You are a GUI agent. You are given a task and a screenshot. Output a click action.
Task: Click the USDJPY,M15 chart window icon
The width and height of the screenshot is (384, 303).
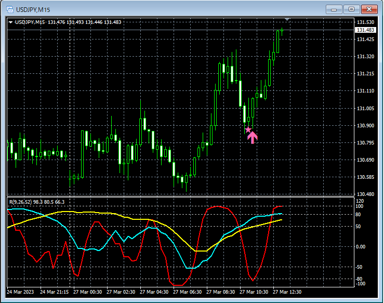coord(10,9)
